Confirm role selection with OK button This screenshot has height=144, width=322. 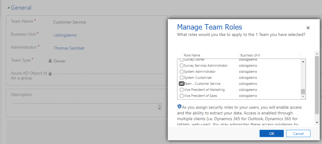pyautogui.click(x=271, y=134)
